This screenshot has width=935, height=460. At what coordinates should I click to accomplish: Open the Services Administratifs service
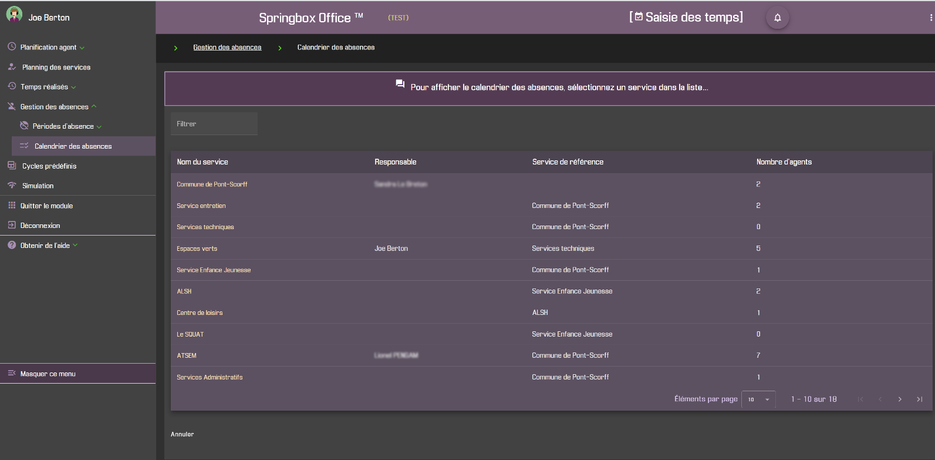click(x=210, y=377)
